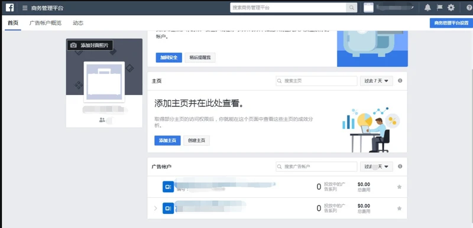473x228 pixels.
Task: Click the 添加封面照片 button
Action: [x=90, y=45]
